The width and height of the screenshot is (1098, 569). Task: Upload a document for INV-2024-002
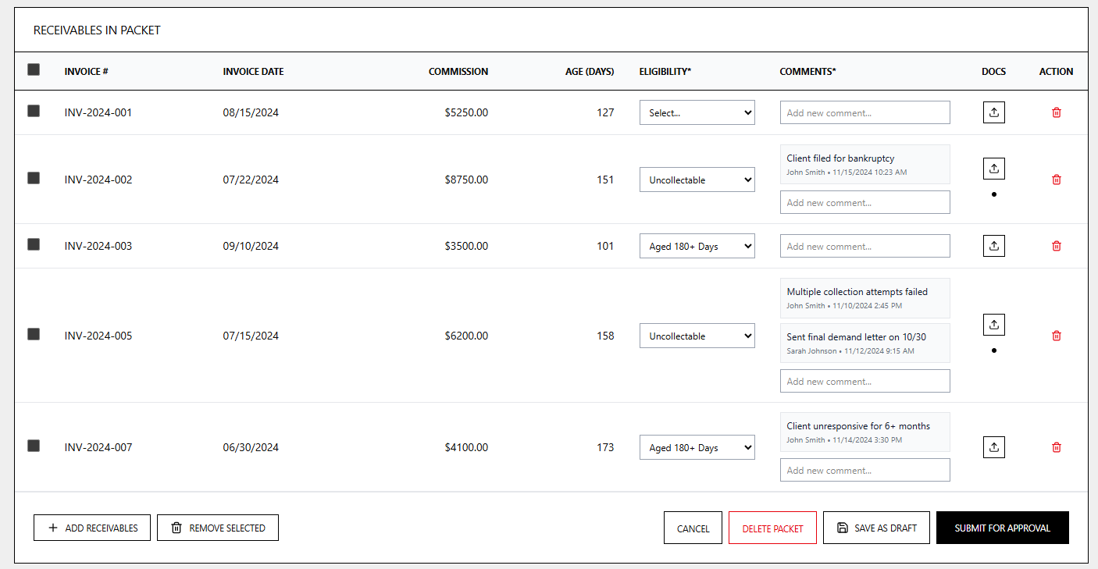[x=993, y=168]
